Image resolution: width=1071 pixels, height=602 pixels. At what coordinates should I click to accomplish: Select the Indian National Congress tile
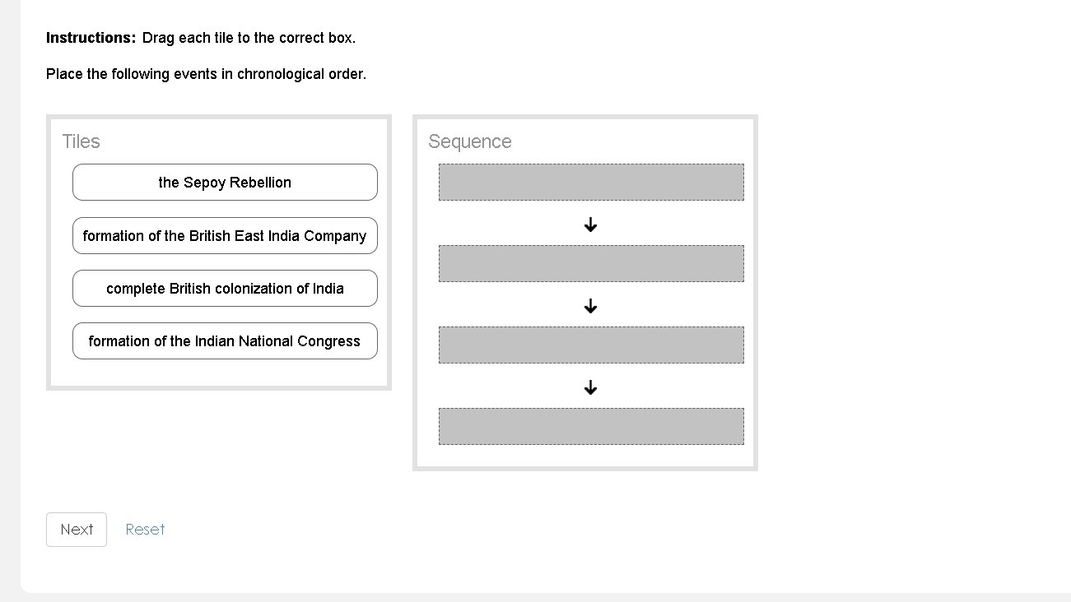pyautogui.click(x=225, y=341)
